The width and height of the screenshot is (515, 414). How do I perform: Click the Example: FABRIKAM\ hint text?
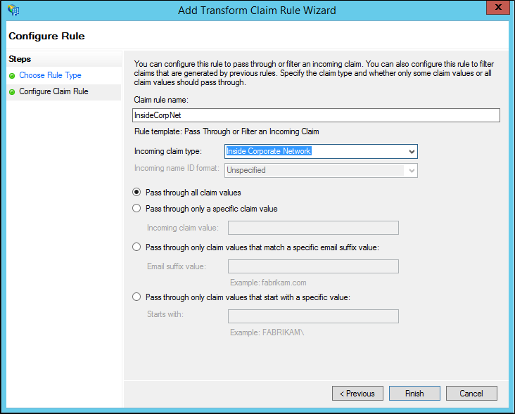pos(267,332)
